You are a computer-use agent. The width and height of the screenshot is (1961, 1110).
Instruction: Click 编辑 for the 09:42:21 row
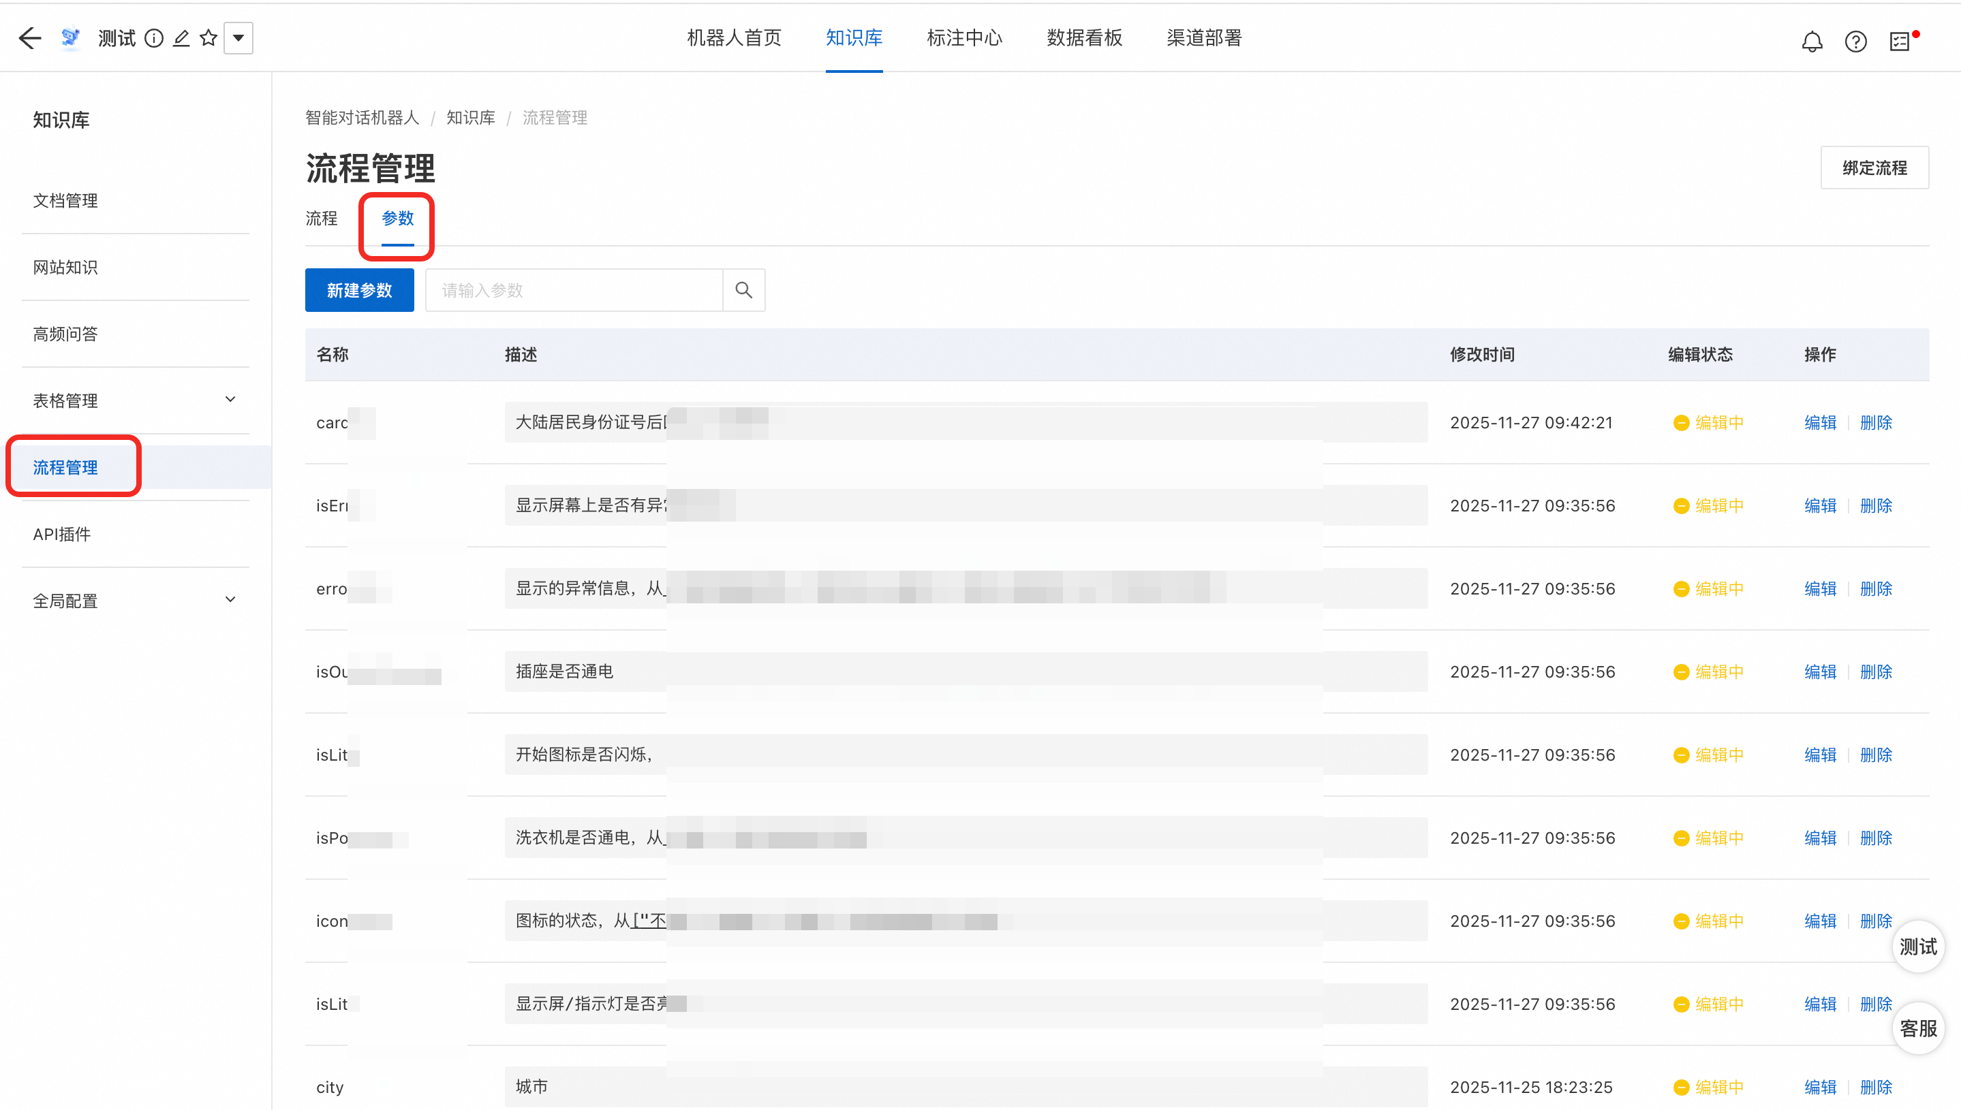1820,422
